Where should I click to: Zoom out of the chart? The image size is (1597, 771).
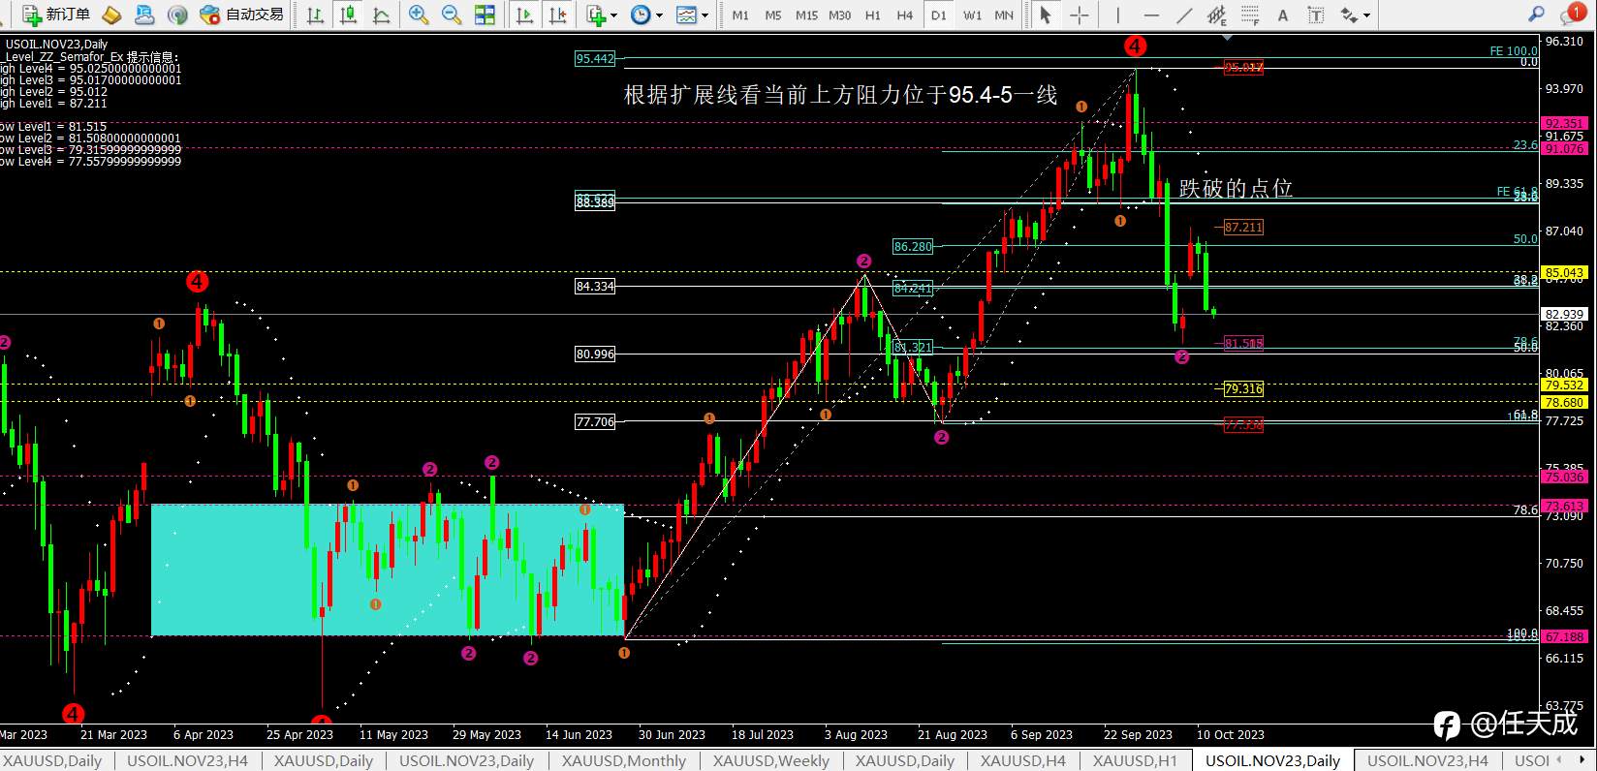coord(452,15)
